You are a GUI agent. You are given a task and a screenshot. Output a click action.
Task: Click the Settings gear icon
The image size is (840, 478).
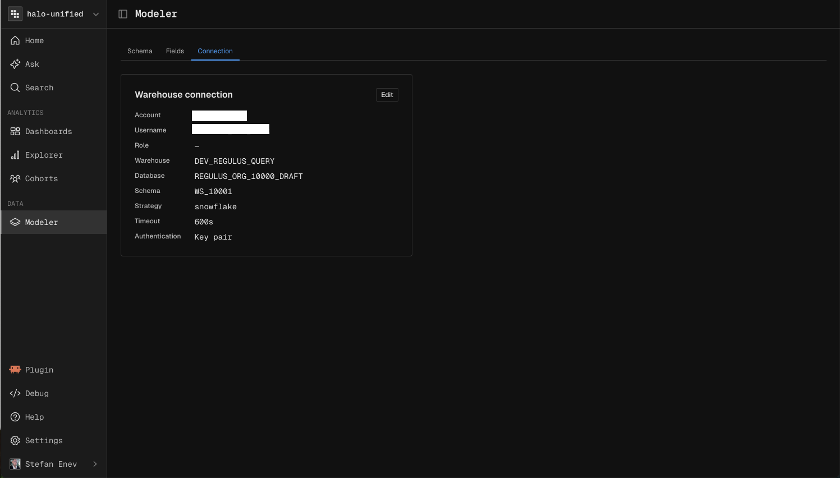point(15,440)
